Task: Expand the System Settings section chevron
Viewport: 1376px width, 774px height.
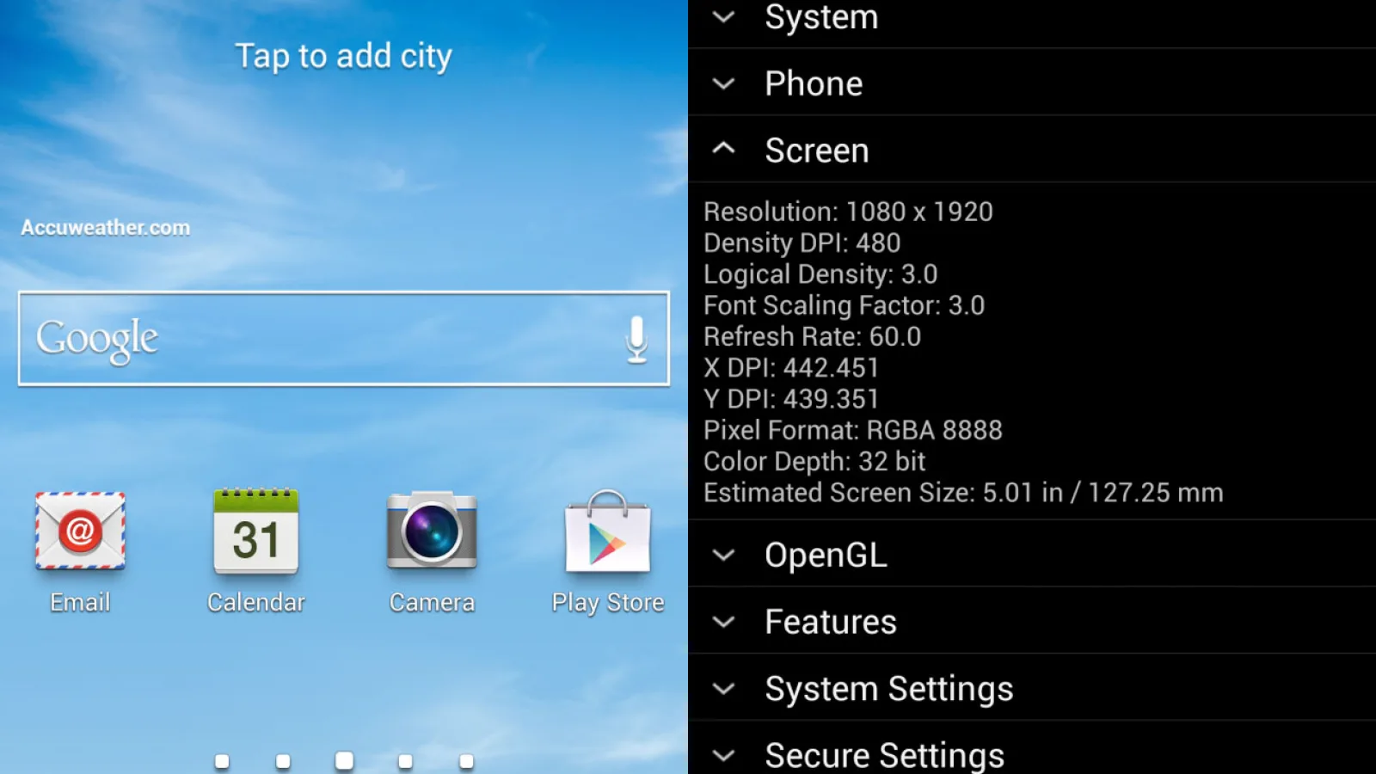Action: 724,689
